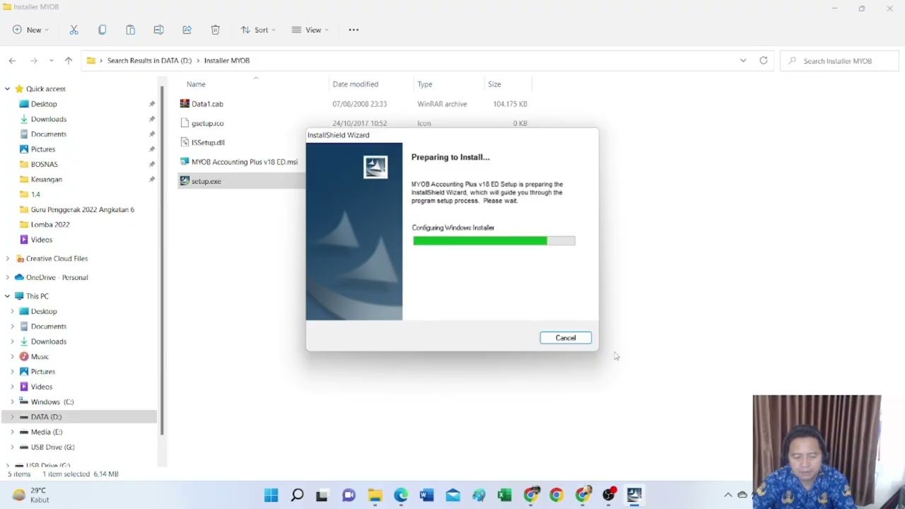Viewport: 905px width, 509px height.
Task: Click the Rename icon in Explorer toolbar
Action: pos(158,30)
